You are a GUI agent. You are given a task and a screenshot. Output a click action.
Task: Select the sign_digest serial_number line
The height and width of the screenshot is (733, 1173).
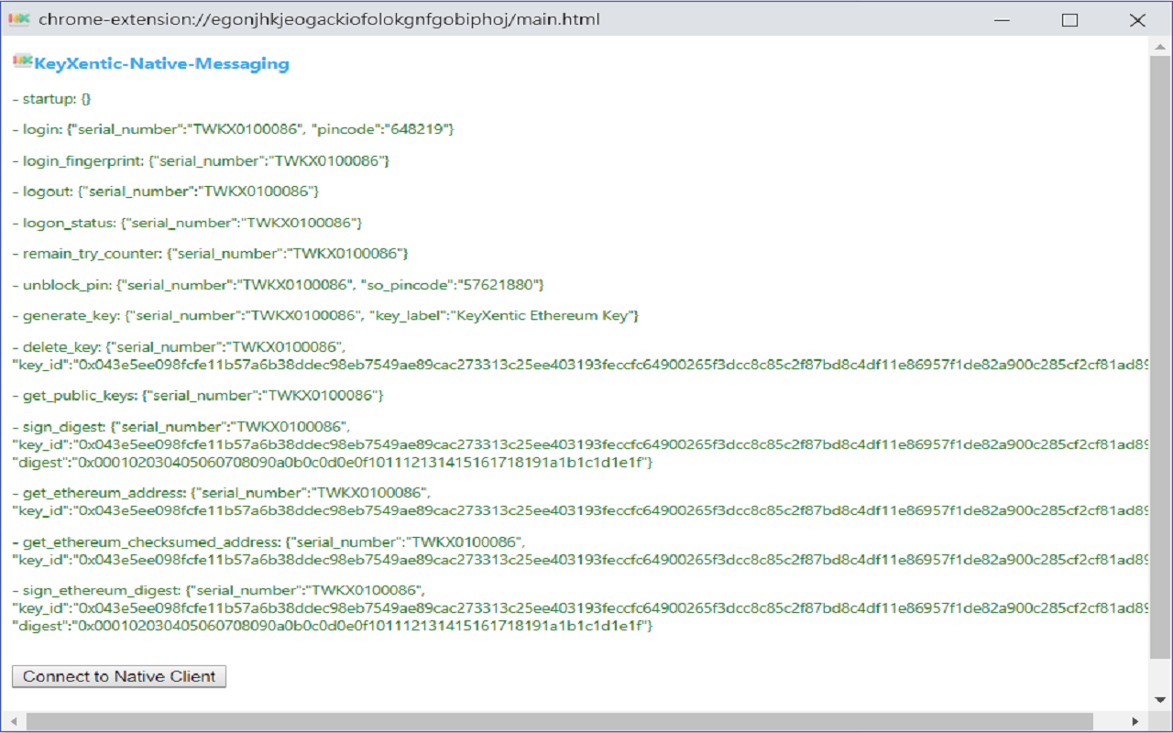(181, 426)
